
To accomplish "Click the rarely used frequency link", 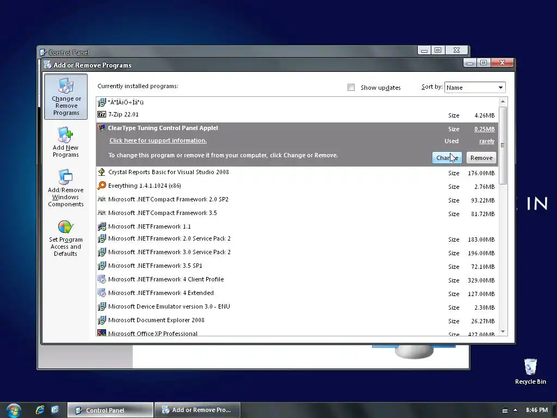I will coord(487,141).
